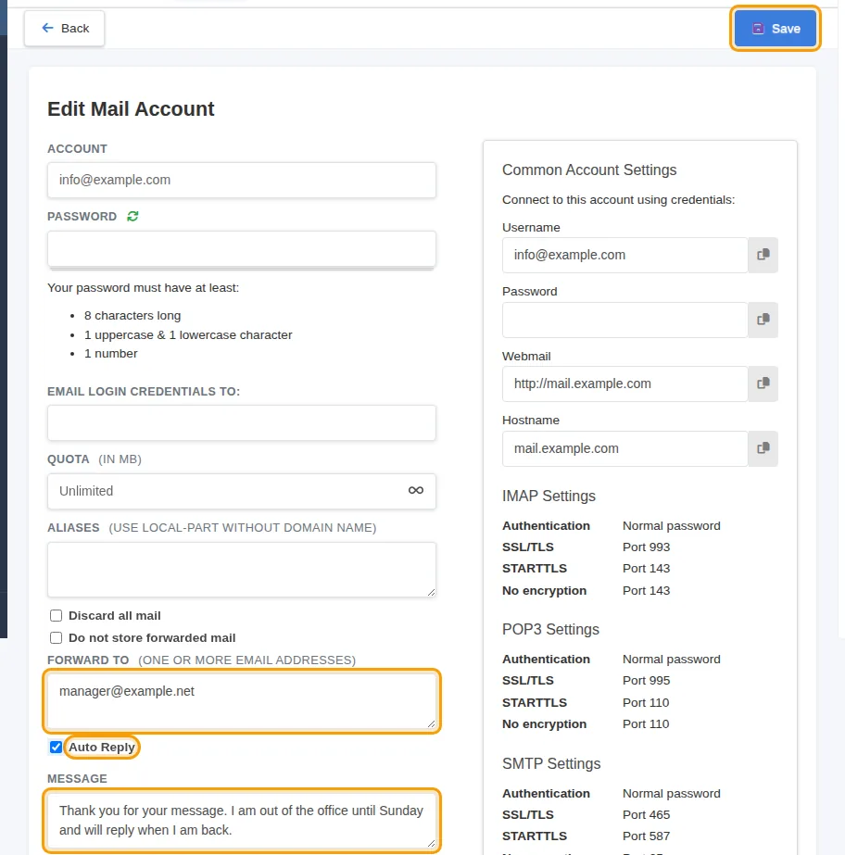Click the Edit Mail Account heading
Viewport: 845px width, 855px height.
tap(131, 109)
